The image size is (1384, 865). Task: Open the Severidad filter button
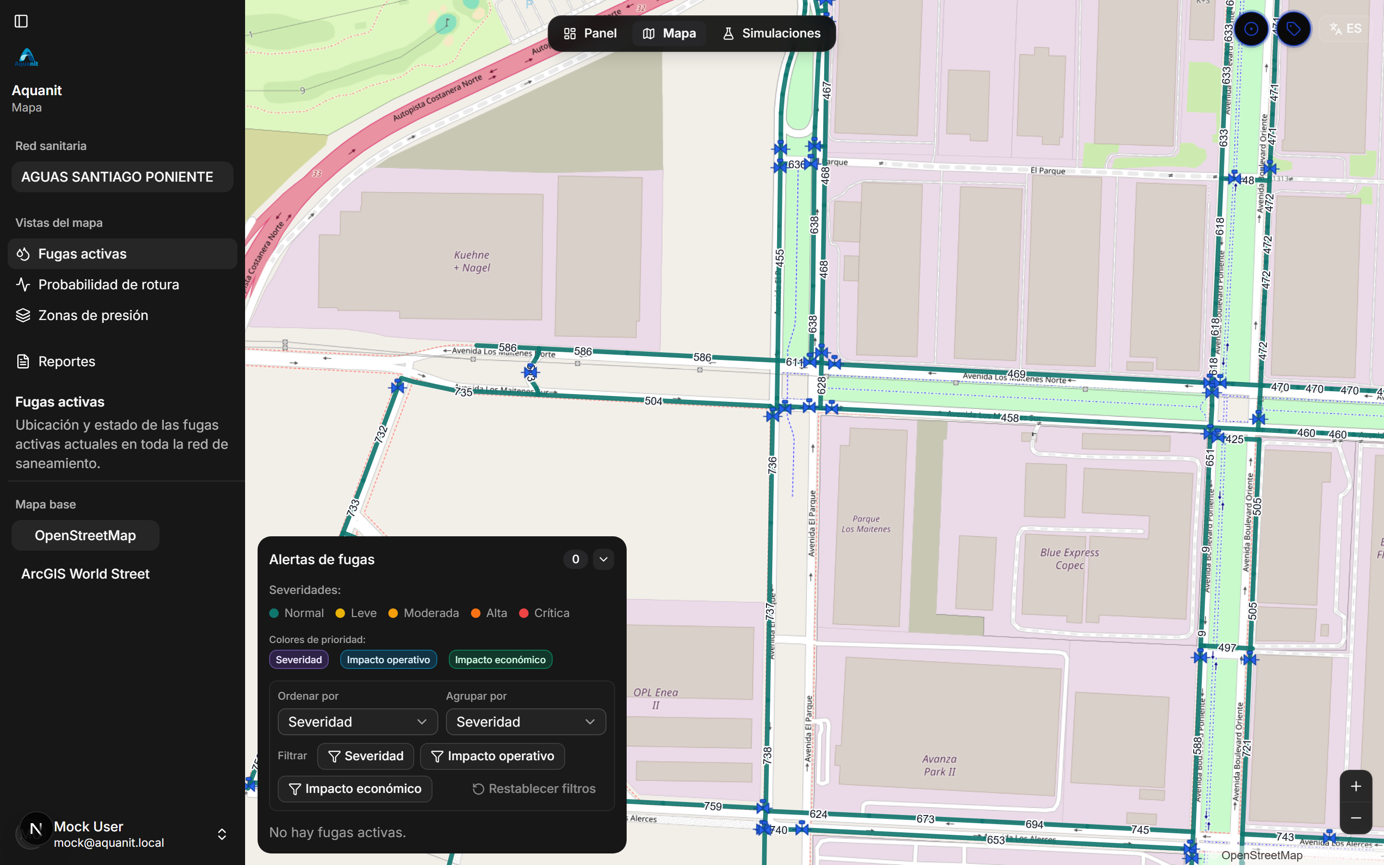[x=365, y=756]
